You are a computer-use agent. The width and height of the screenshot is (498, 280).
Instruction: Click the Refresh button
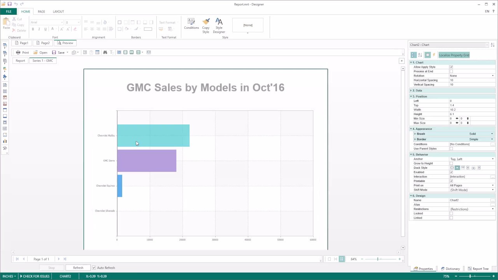[x=78, y=268]
